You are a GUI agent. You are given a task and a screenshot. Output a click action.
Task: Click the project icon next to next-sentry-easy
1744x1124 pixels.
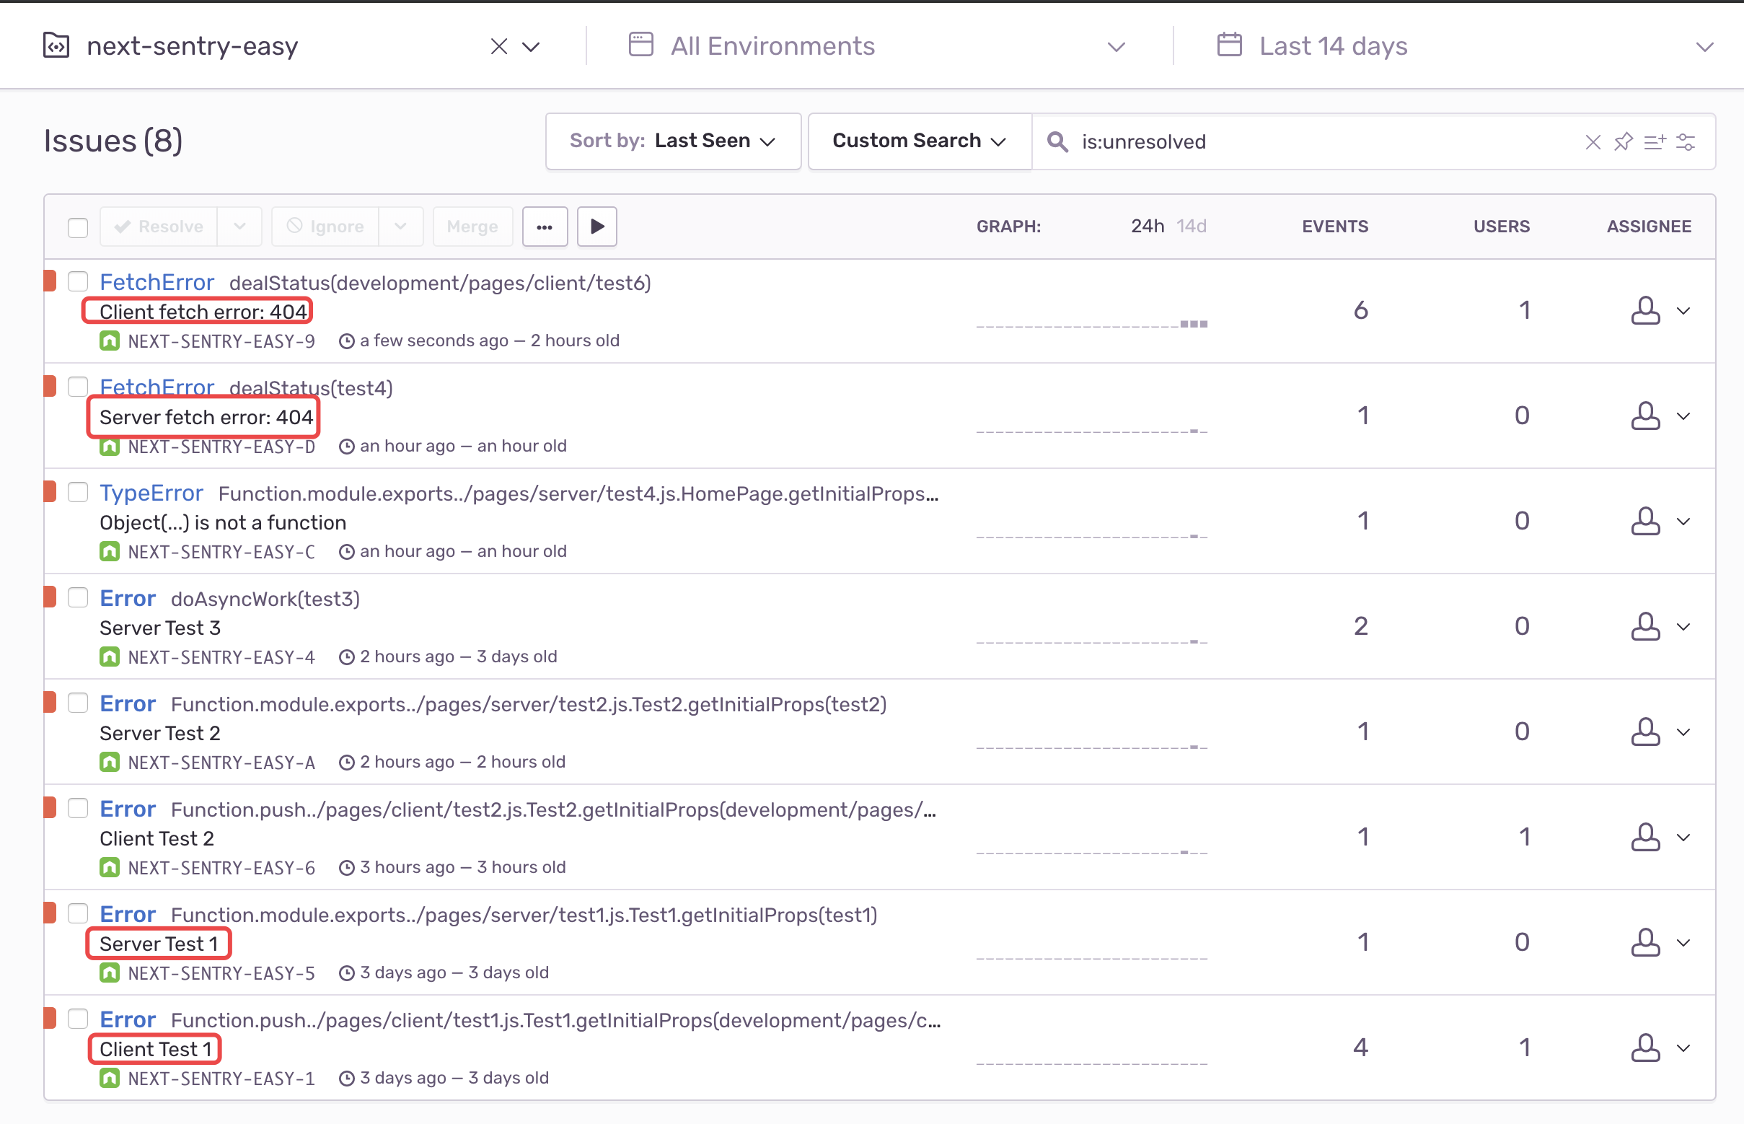(x=56, y=45)
